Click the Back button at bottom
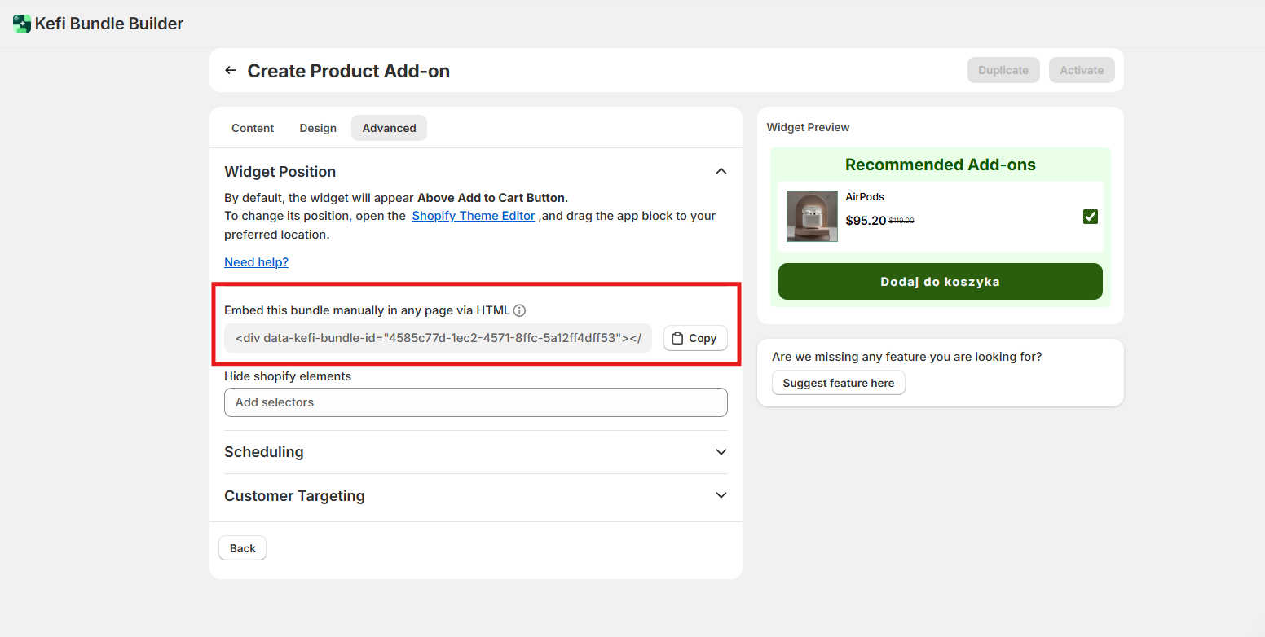 point(242,548)
